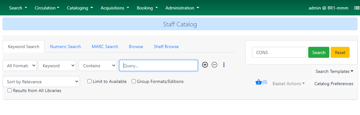Open Catalog Preferences
This screenshot has height=115, width=360.
click(333, 84)
